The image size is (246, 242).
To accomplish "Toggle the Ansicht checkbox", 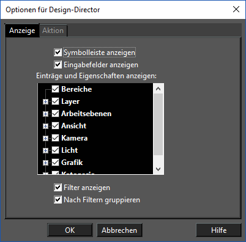I will [55, 126].
